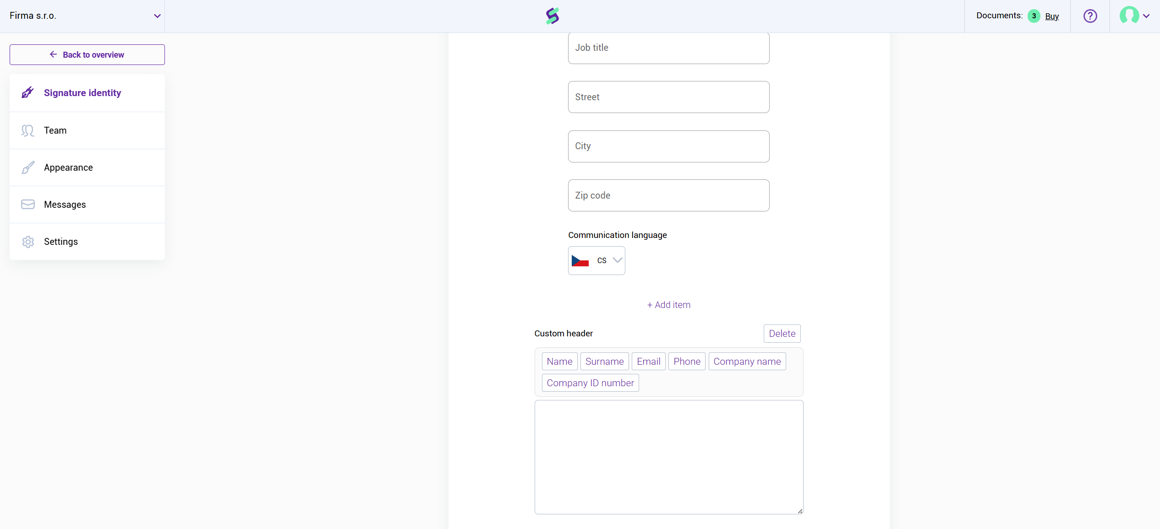The width and height of the screenshot is (1160, 529).
Task: Click Back to overview button
Action: coord(87,54)
